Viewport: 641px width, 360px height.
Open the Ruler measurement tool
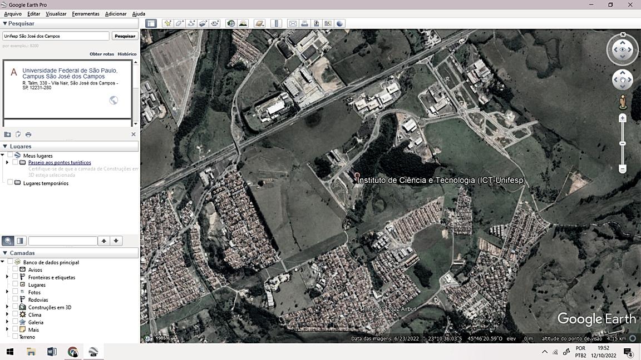[277, 23]
